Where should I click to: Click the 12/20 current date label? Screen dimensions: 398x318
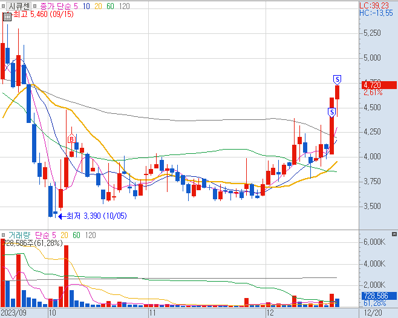click(x=373, y=313)
